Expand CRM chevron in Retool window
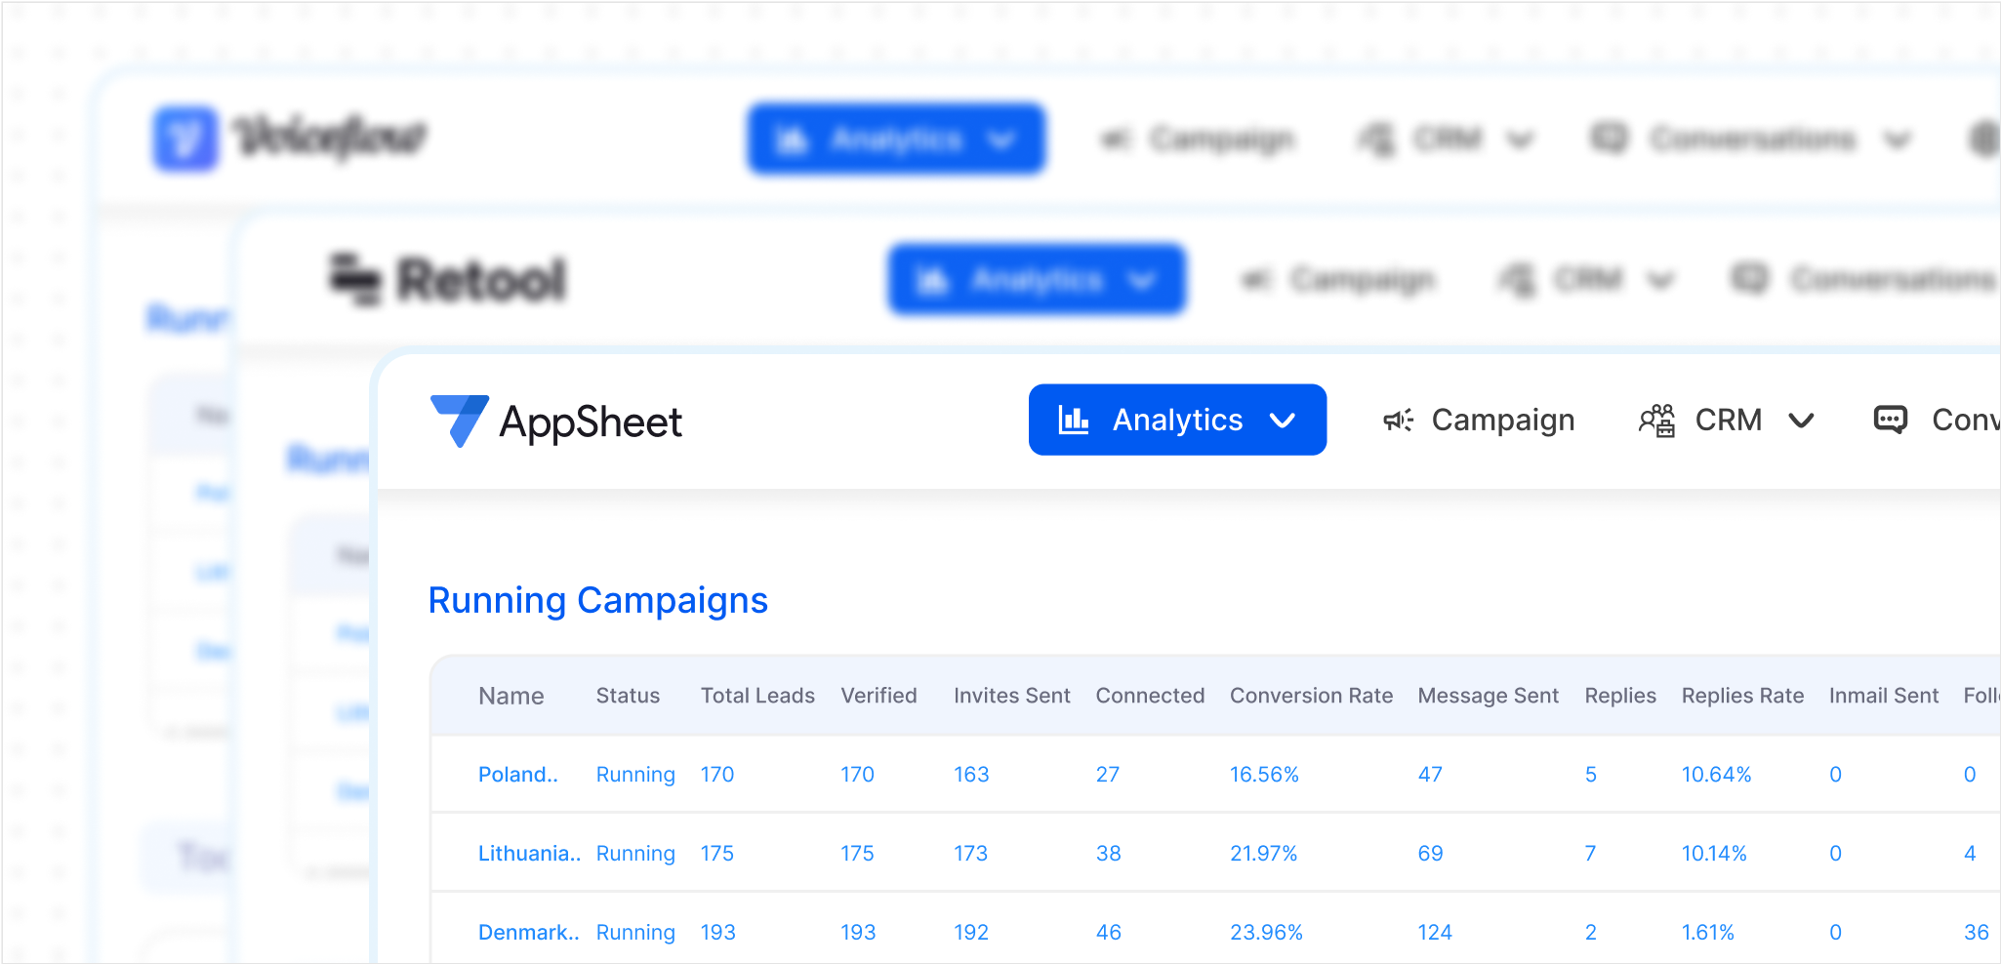Image resolution: width=2001 pixels, height=964 pixels. pyautogui.click(x=1660, y=281)
